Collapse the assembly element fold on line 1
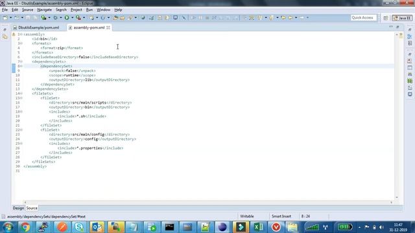415x233 pixels. pyautogui.click(x=21, y=34)
